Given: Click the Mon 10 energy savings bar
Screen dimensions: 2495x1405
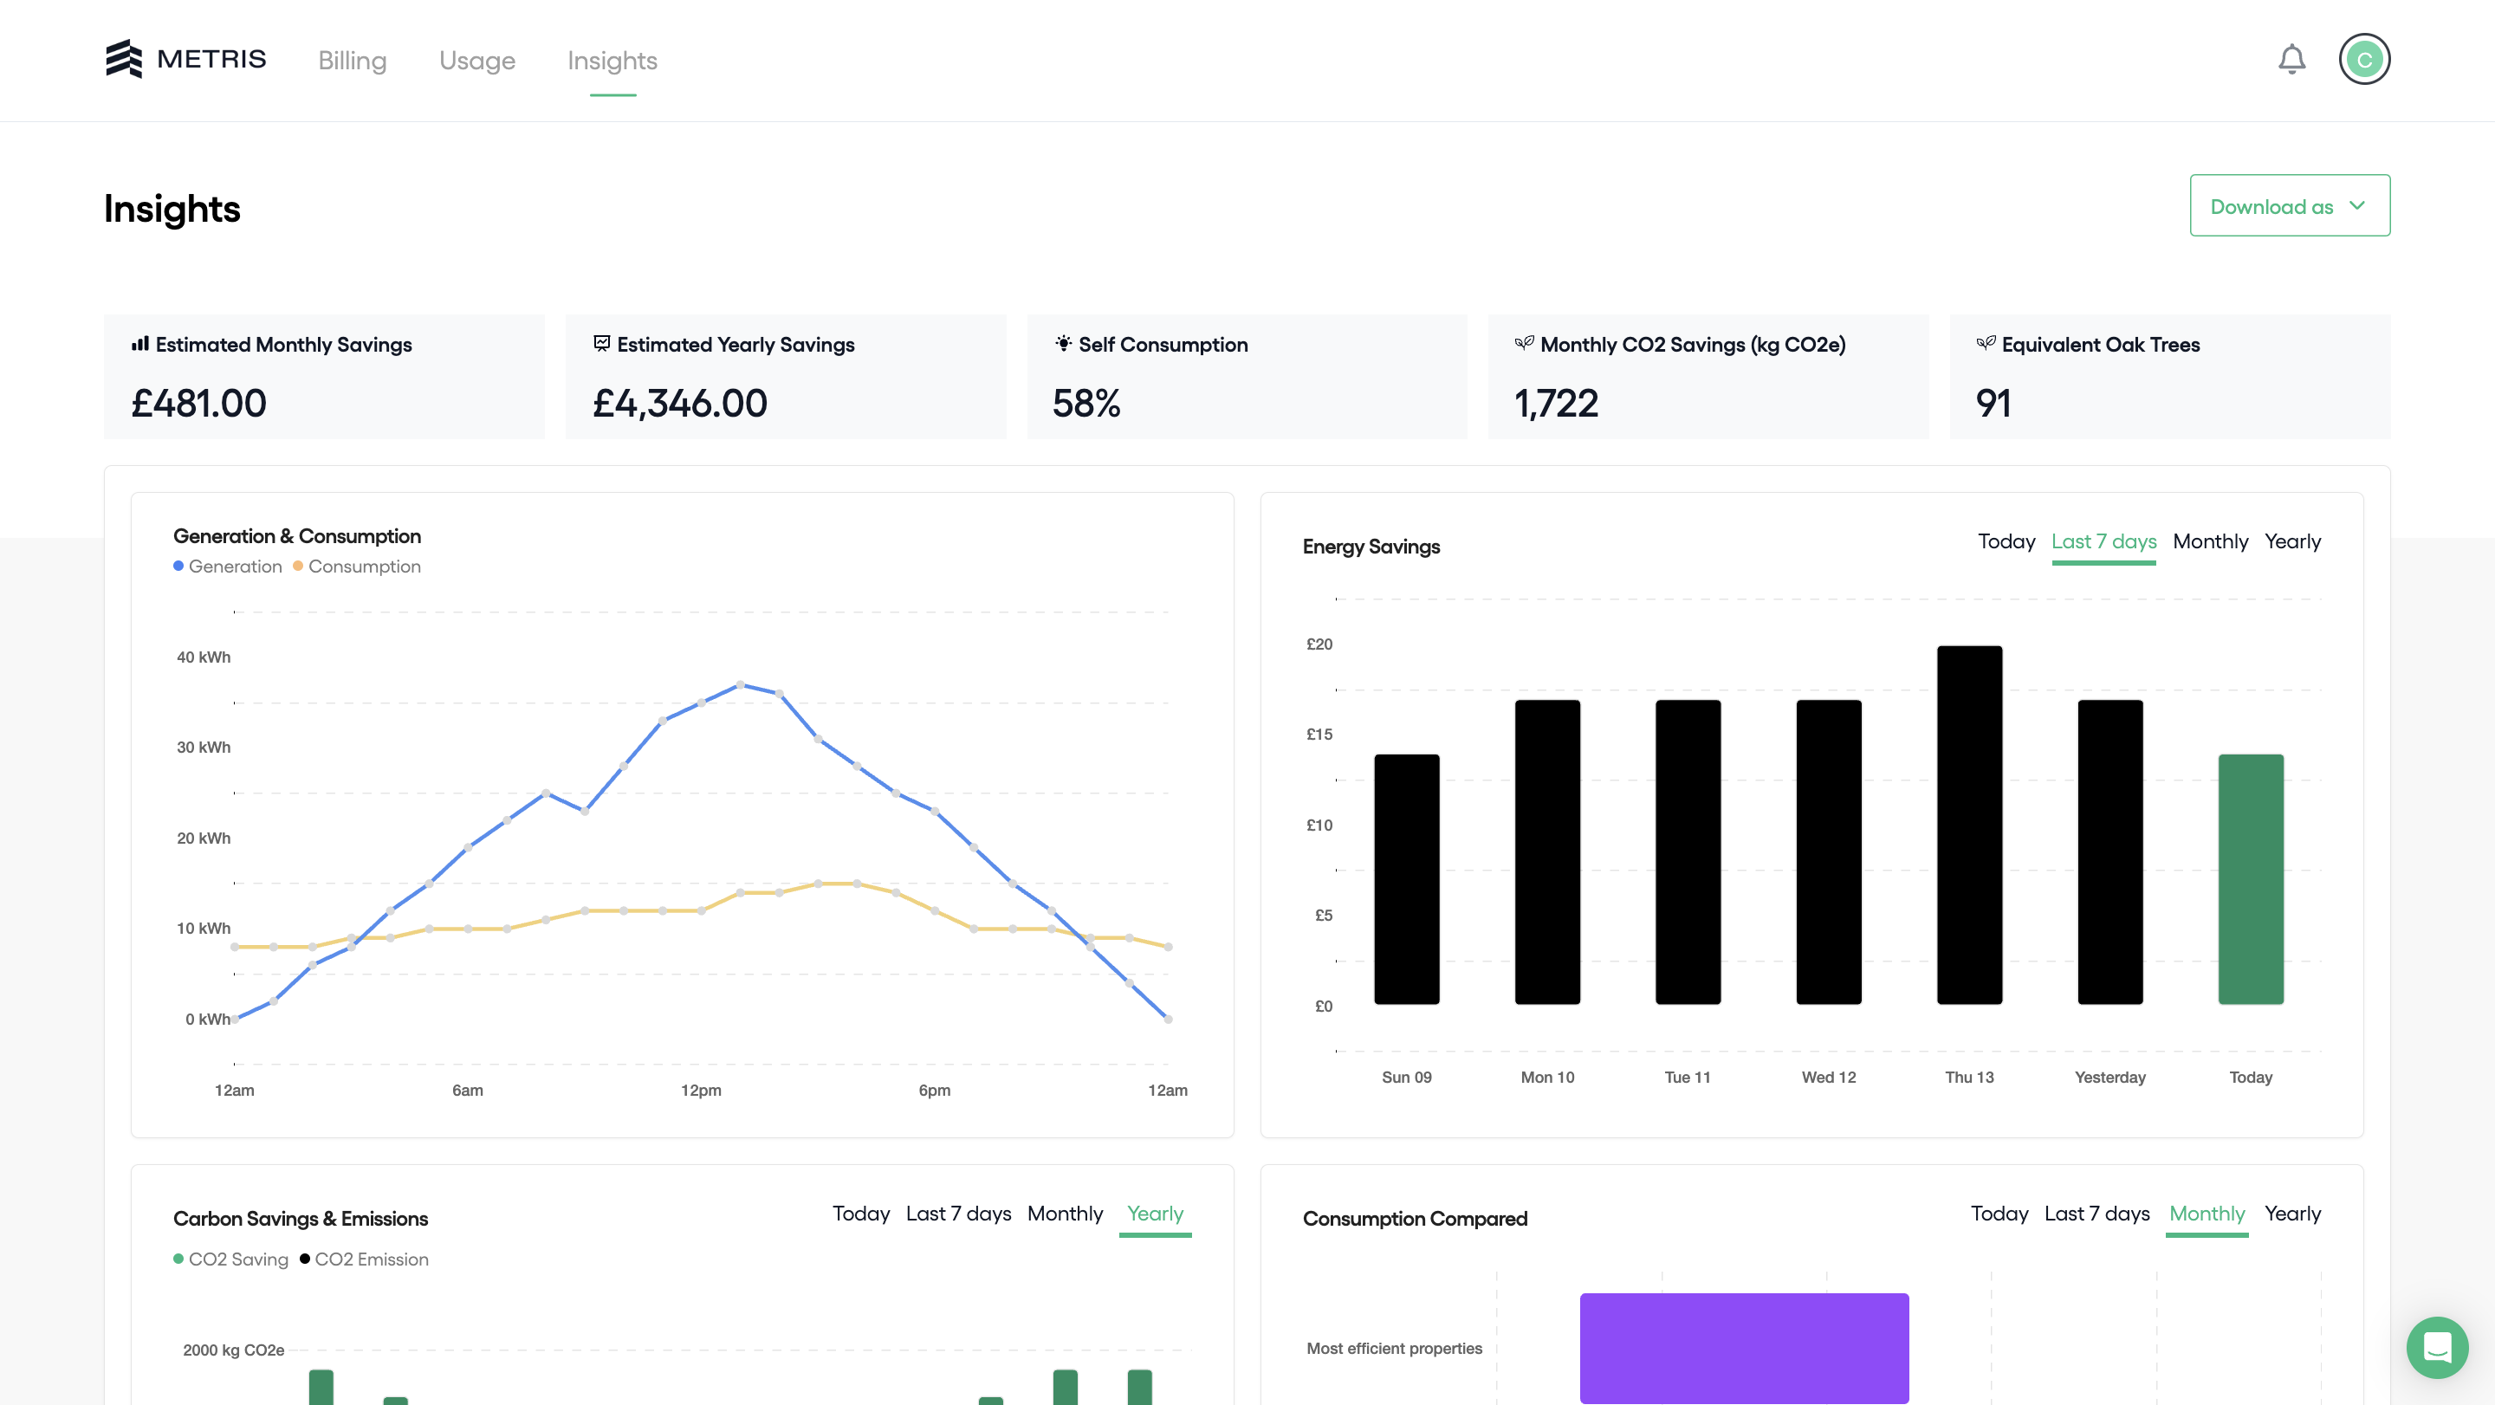Looking at the screenshot, I should (x=1546, y=851).
